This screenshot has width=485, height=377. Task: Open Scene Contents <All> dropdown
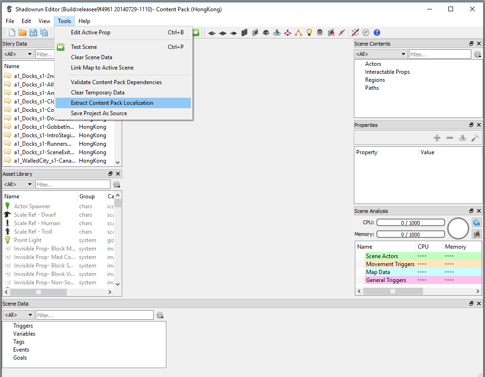381,54
